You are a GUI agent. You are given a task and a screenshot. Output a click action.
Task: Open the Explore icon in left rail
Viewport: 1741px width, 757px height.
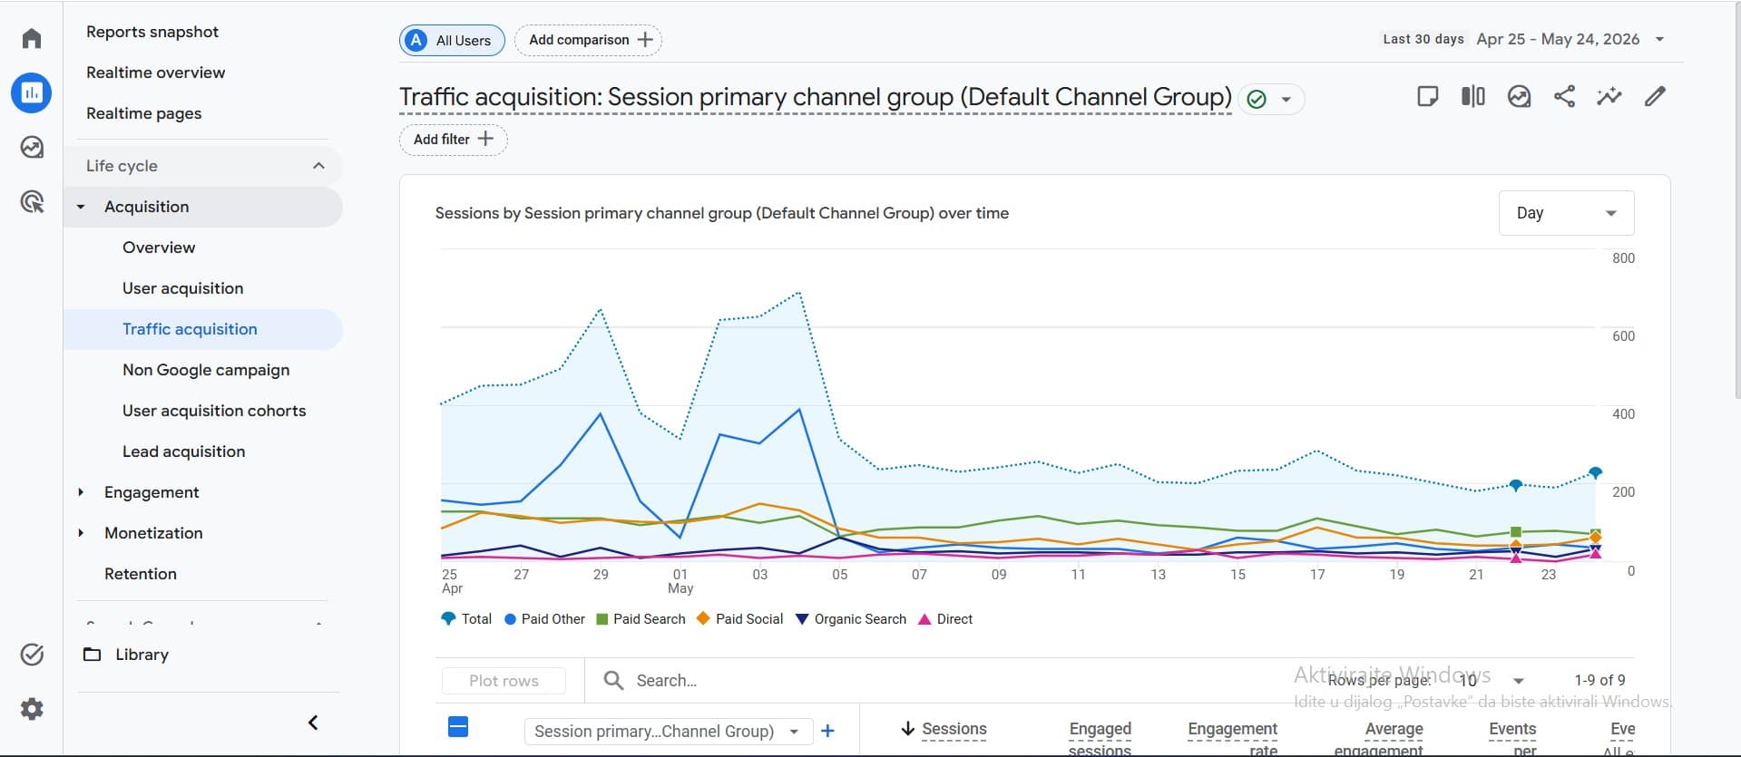(32, 147)
